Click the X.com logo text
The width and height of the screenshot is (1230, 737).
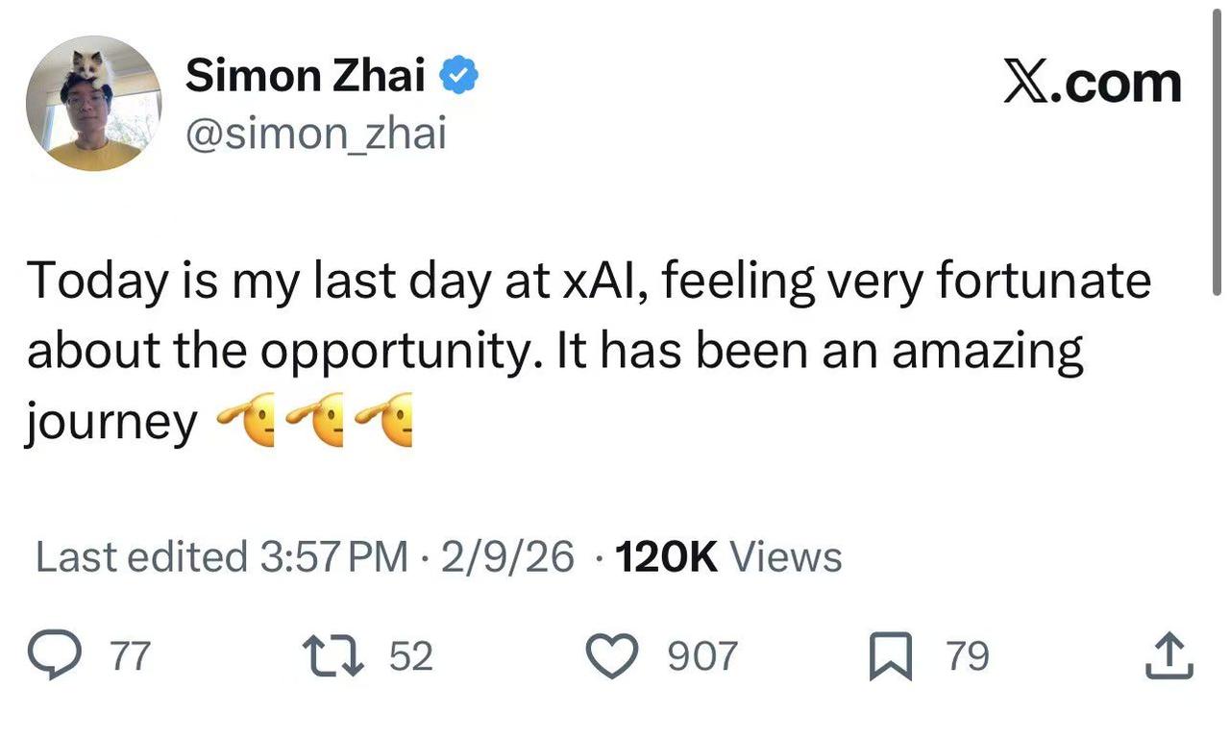(x=1093, y=81)
